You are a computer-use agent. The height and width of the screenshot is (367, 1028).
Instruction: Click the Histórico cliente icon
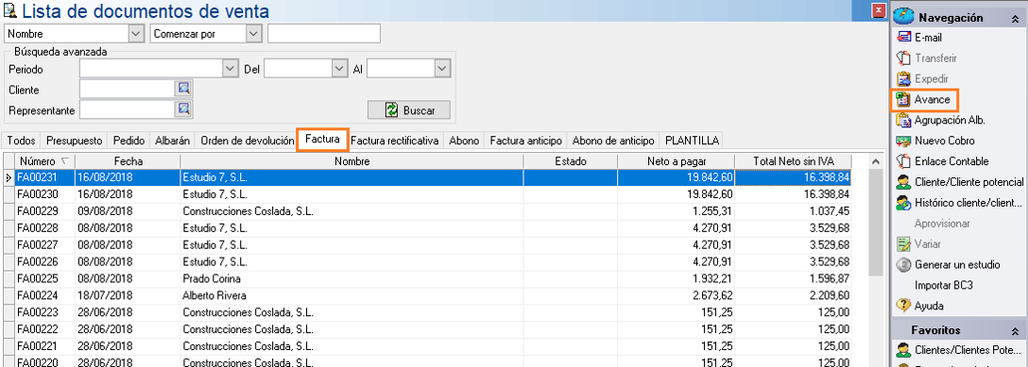(904, 203)
